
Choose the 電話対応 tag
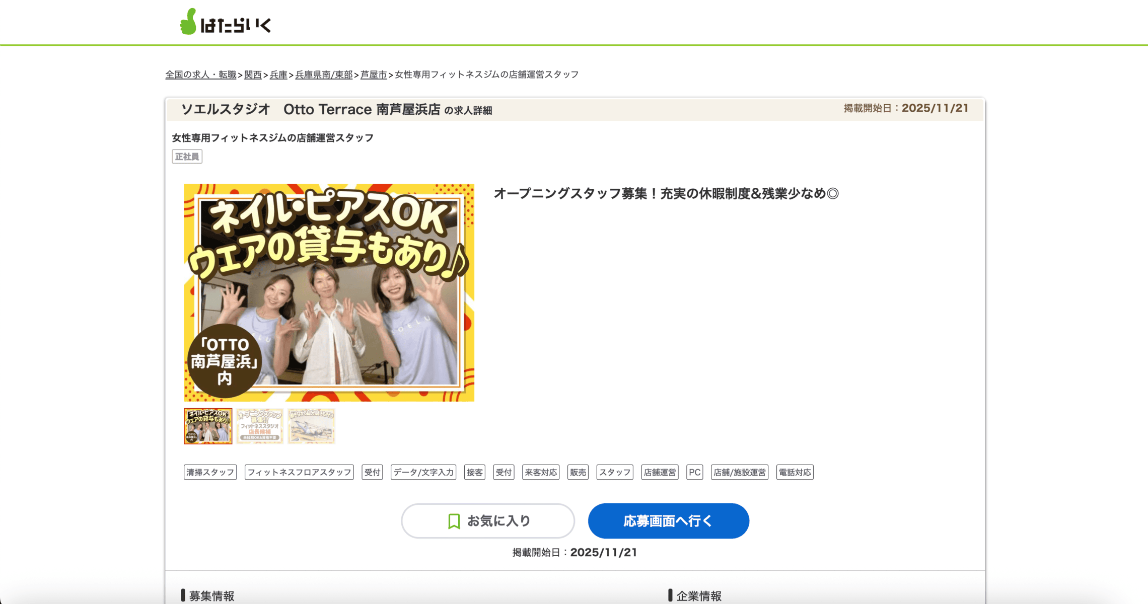795,472
